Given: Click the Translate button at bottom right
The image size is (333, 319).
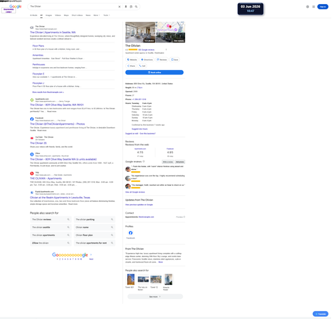Looking at the screenshot, I should (320, 314).
